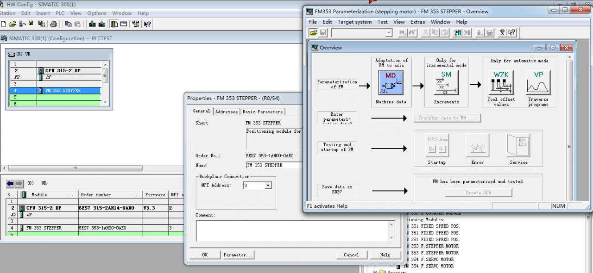The width and height of the screenshot is (593, 273).
Task: Click the Create SDB button
Action: 479,192
